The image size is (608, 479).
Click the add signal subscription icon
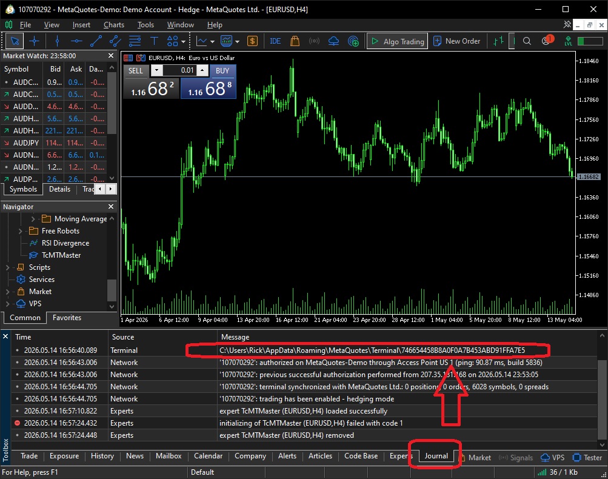coord(353,41)
